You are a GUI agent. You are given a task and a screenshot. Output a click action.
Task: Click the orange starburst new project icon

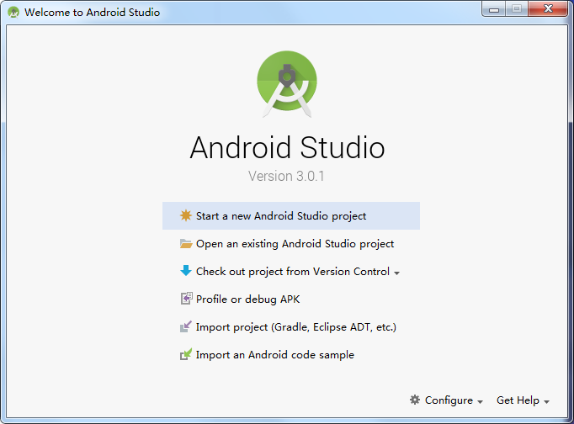coord(186,215)
